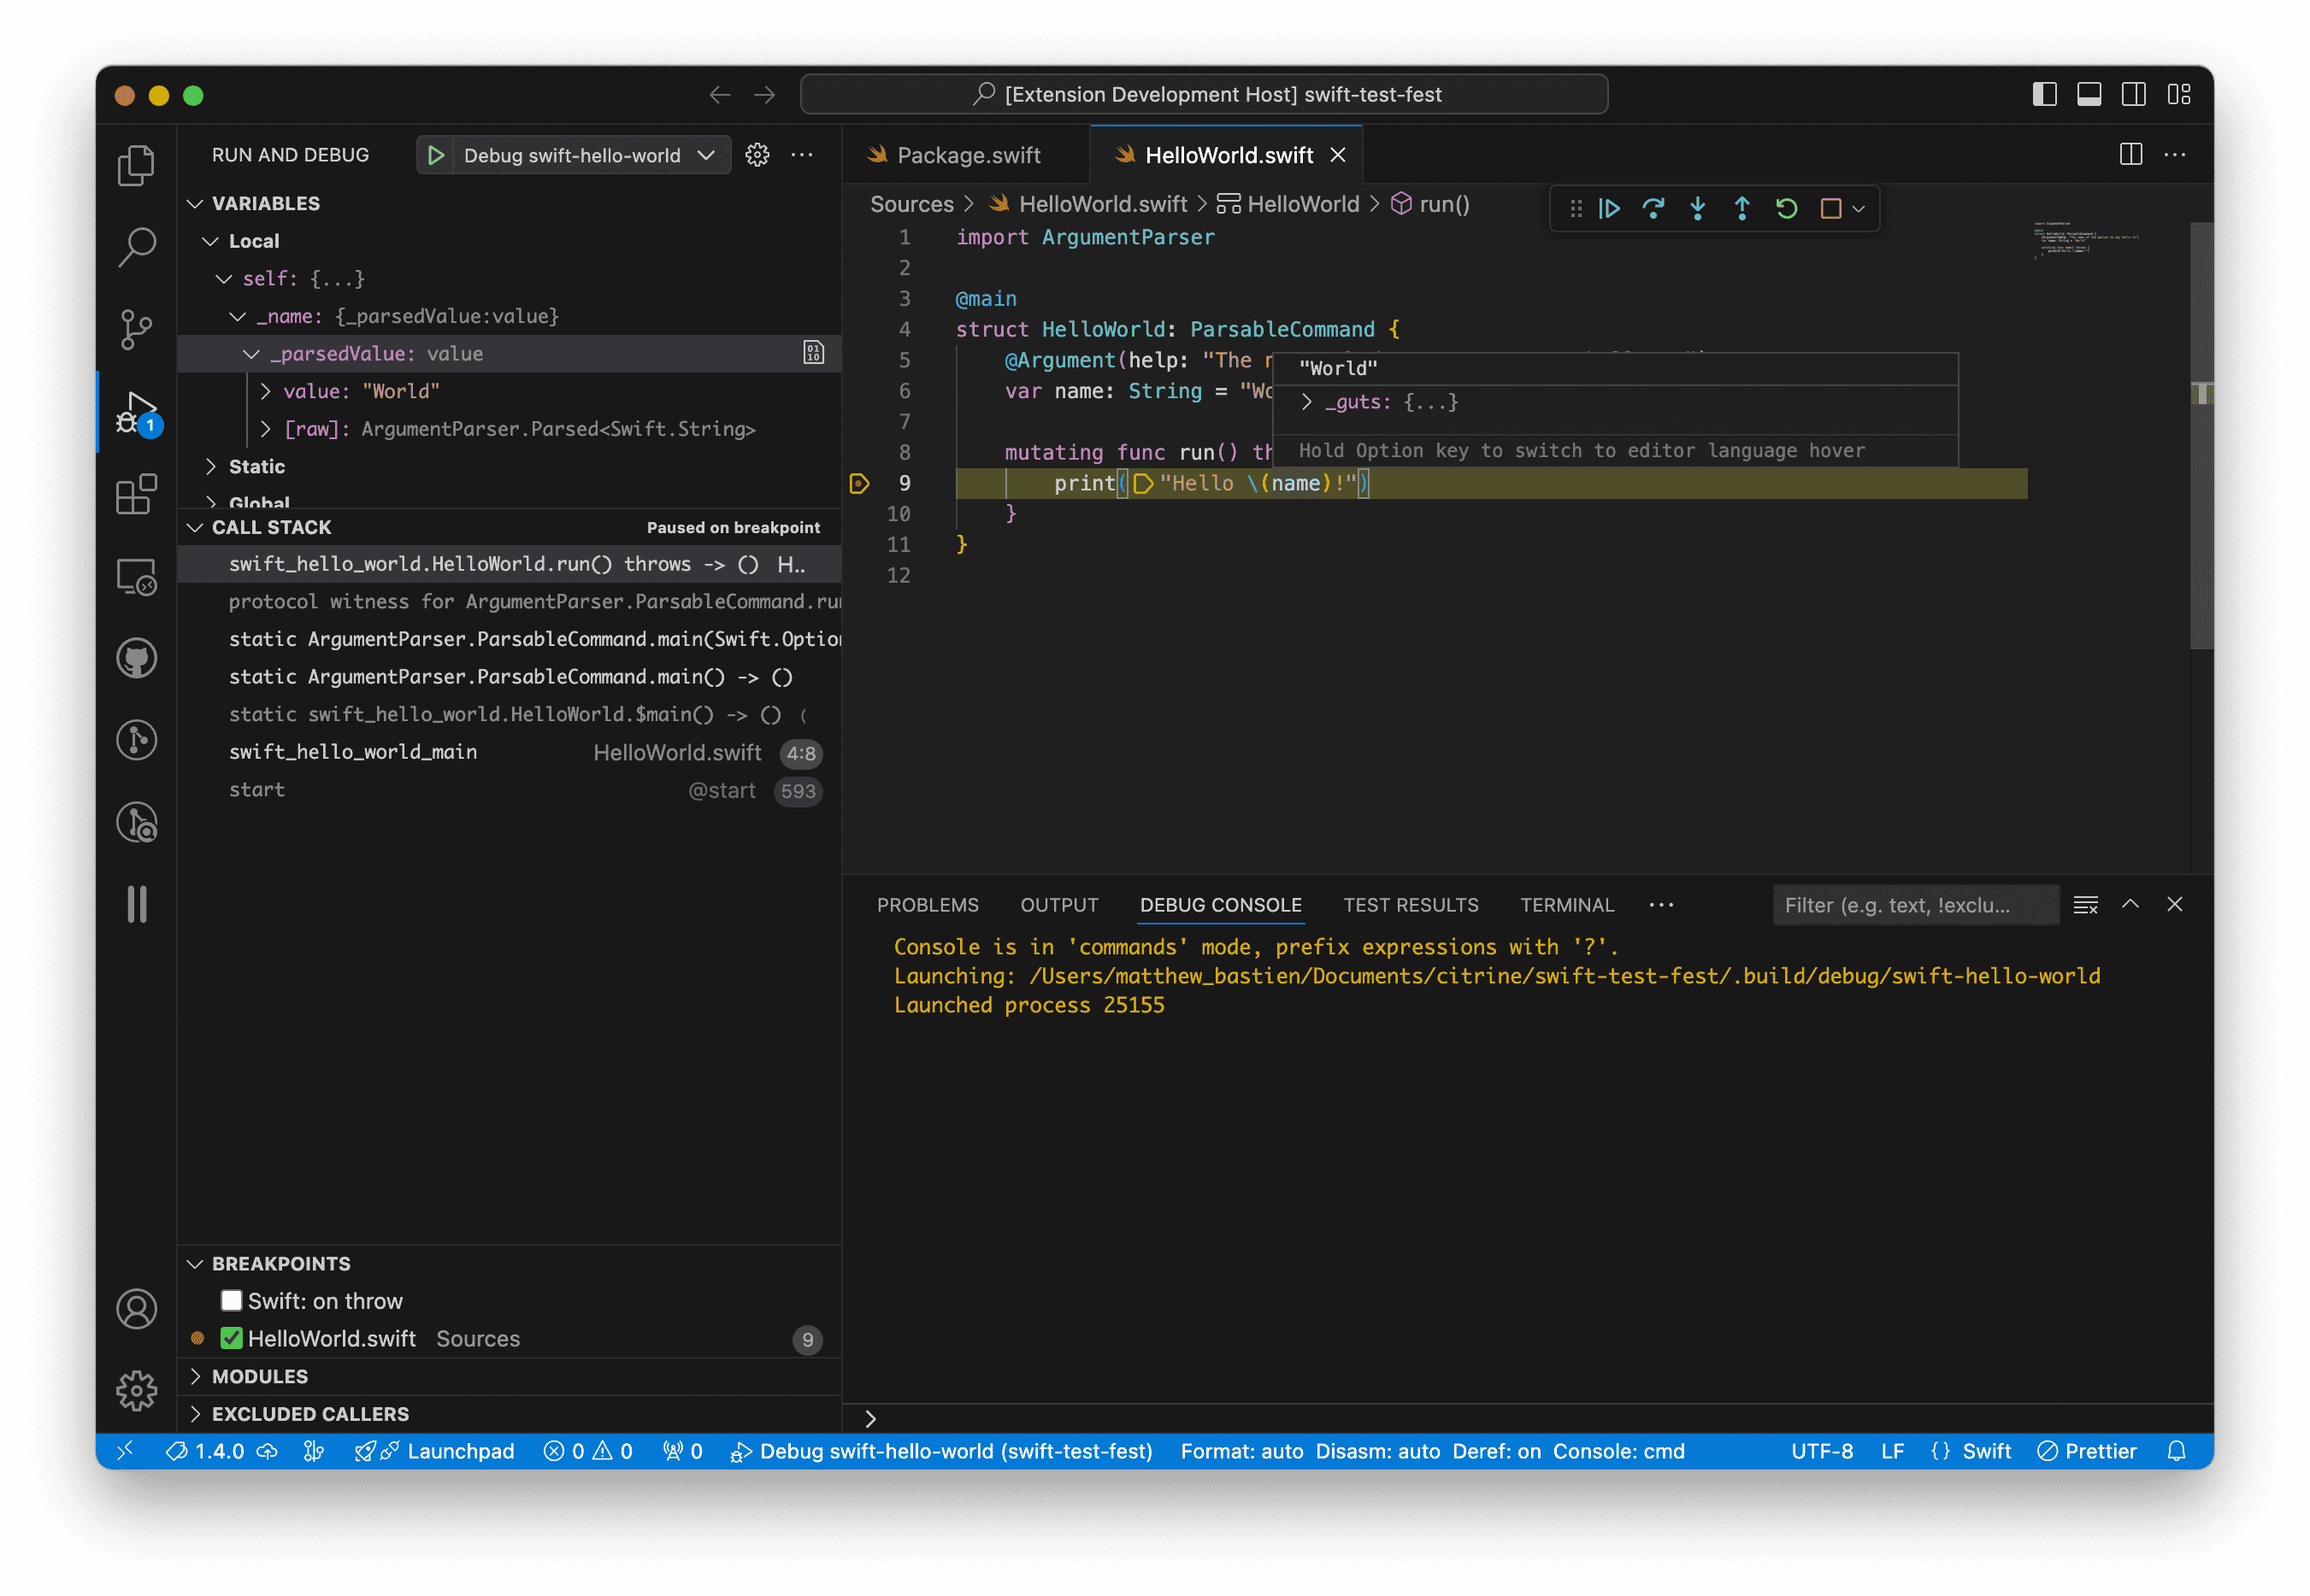Toggle secondary side bar layout icon
Screen dimensions: 2310x1596
pos(2133,94)
